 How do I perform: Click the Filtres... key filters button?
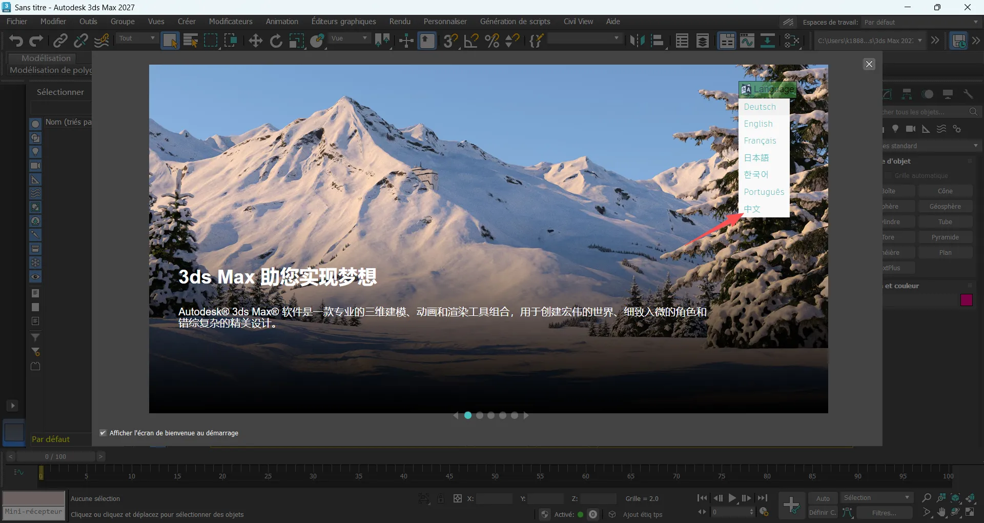884,513
